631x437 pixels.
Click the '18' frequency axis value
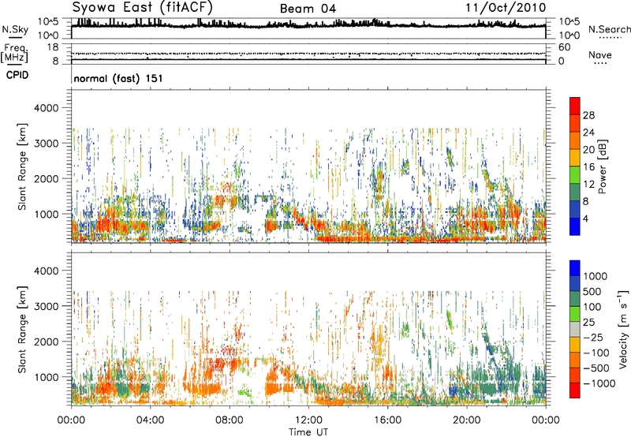click(x=52, y=47)
